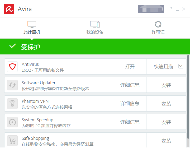
Task: Click 打开 to open Antivirus
Action: coord(130,67)
